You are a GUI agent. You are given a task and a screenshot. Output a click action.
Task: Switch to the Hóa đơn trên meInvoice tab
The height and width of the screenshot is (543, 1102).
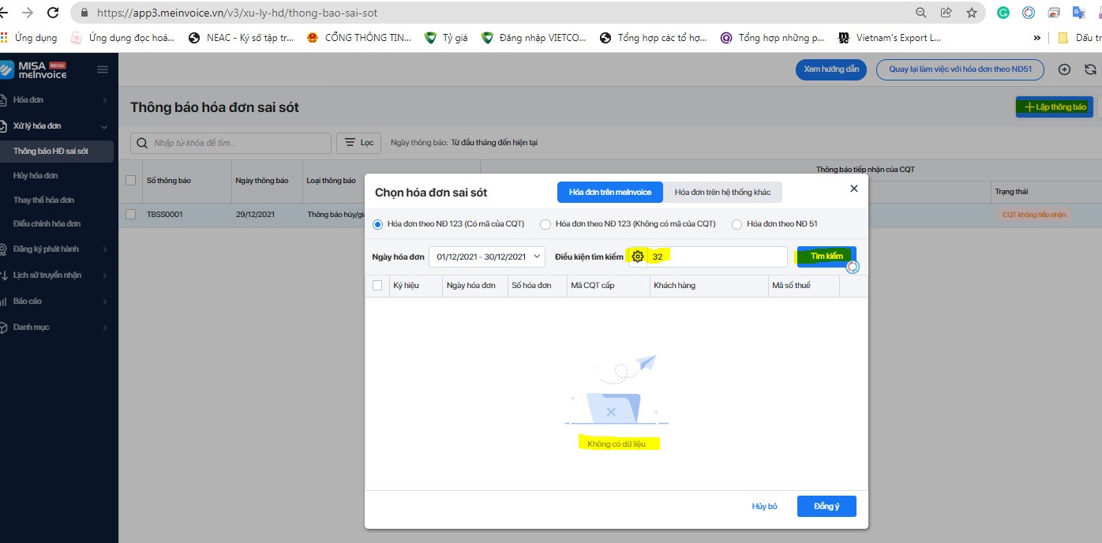tap(610, 192)
